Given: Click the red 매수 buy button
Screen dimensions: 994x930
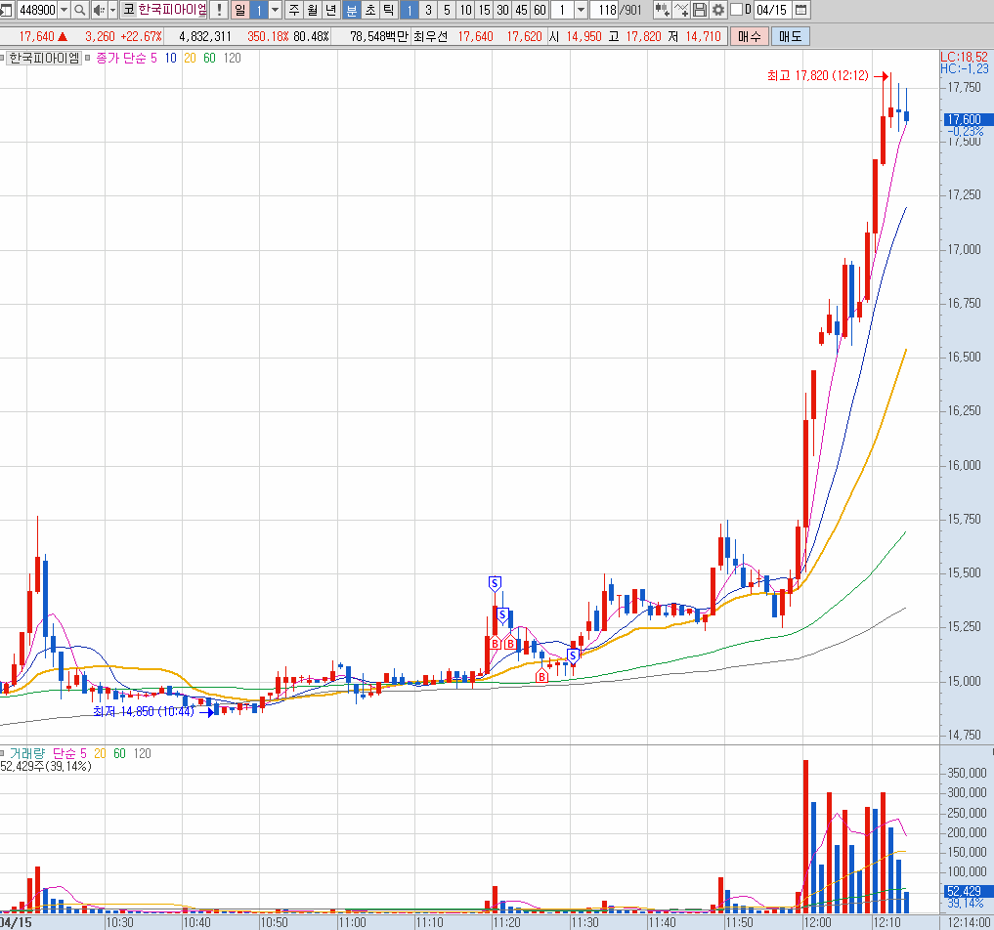Looking at the screenshot, I should [749, 36].
